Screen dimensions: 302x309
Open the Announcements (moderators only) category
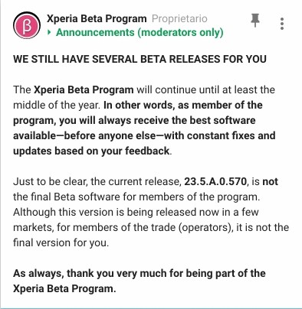tap(140, 33)
